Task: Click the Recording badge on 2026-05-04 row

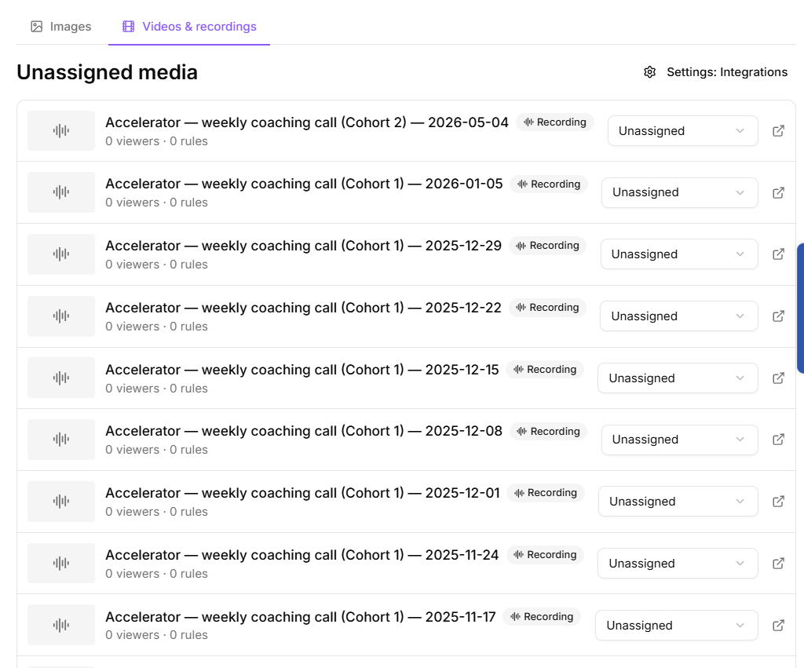Action: click(x=555, y=122)
